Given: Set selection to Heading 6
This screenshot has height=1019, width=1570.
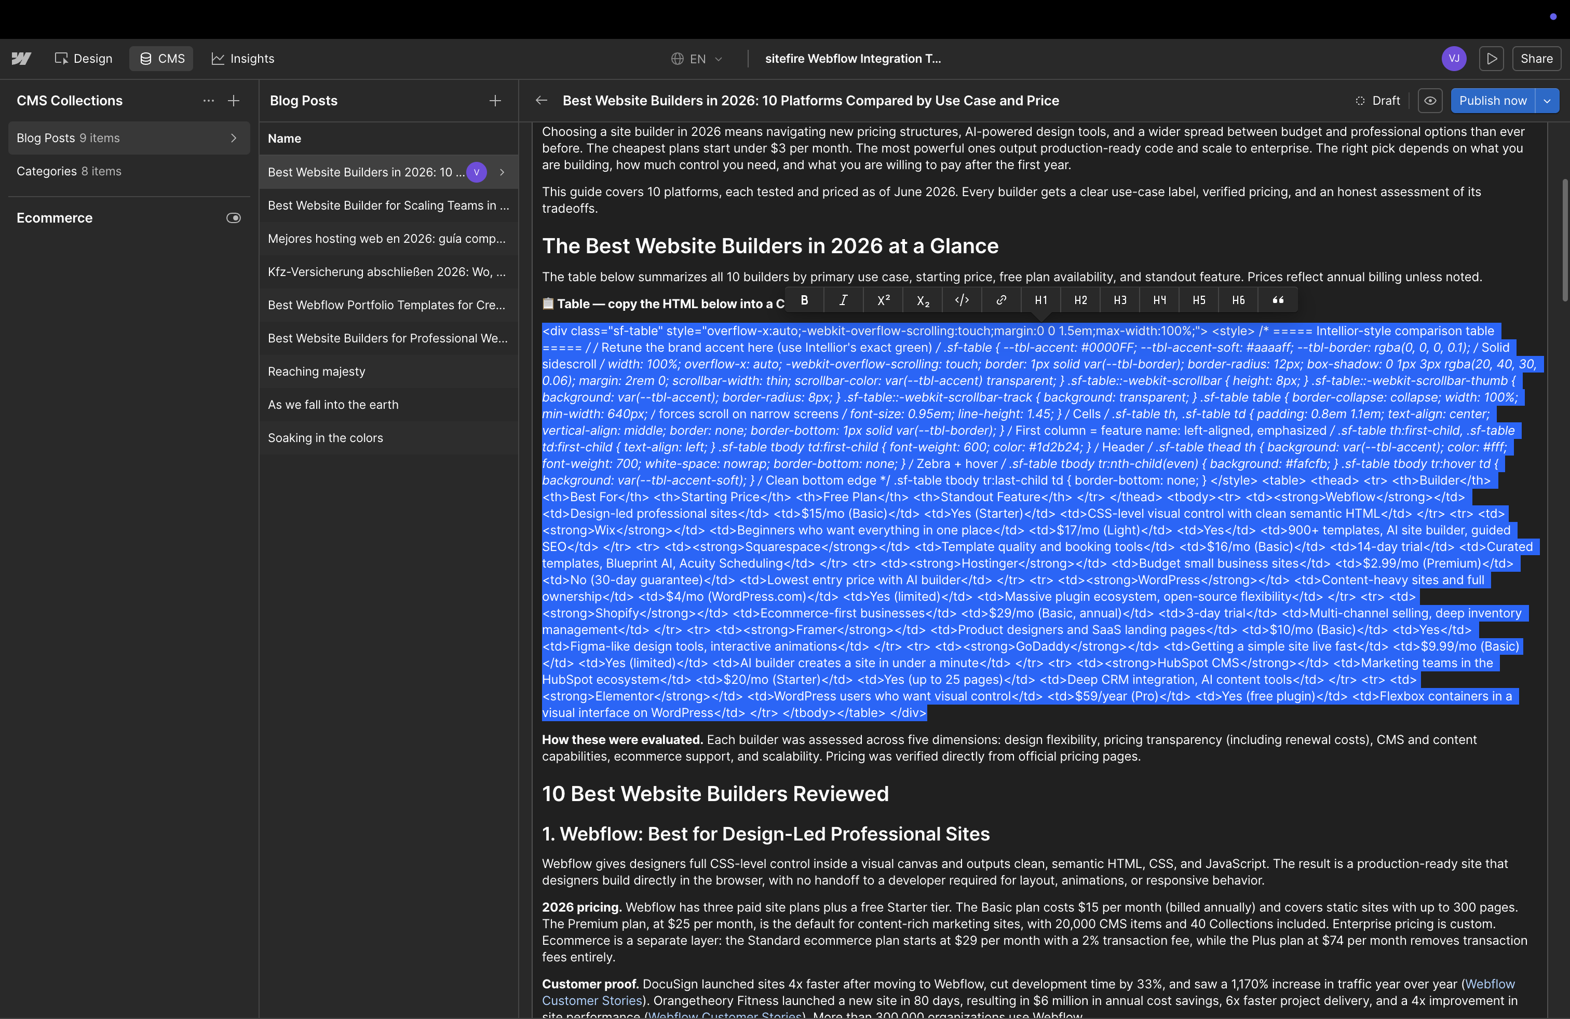Looking at the screenshot, I should [1239, 300].
